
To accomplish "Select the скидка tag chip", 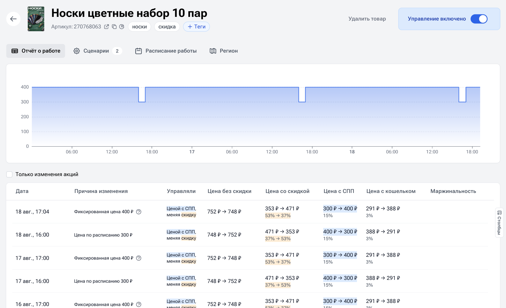I will [x=167, y=27].
